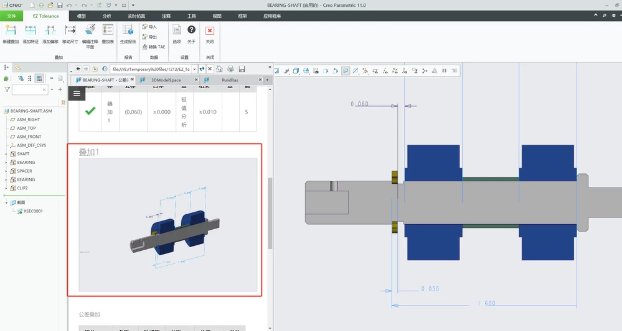Click the browser refresh icon
The image size is (622, 331).
tap(202, 69)
